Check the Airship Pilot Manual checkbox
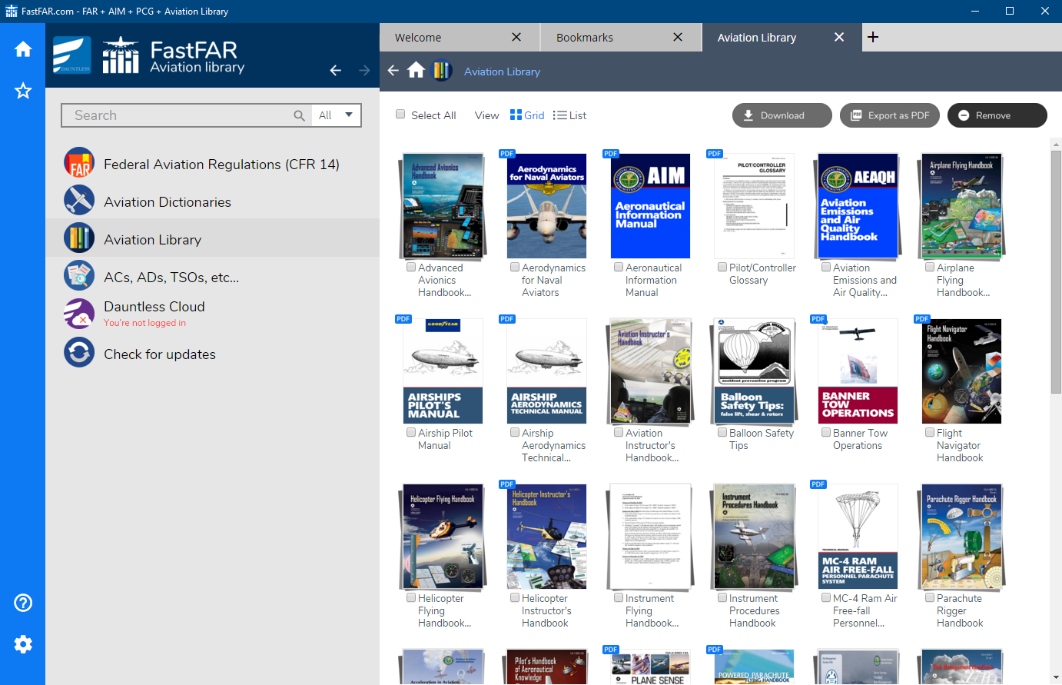Screen dimensions: 1062x685 point(411,432)
